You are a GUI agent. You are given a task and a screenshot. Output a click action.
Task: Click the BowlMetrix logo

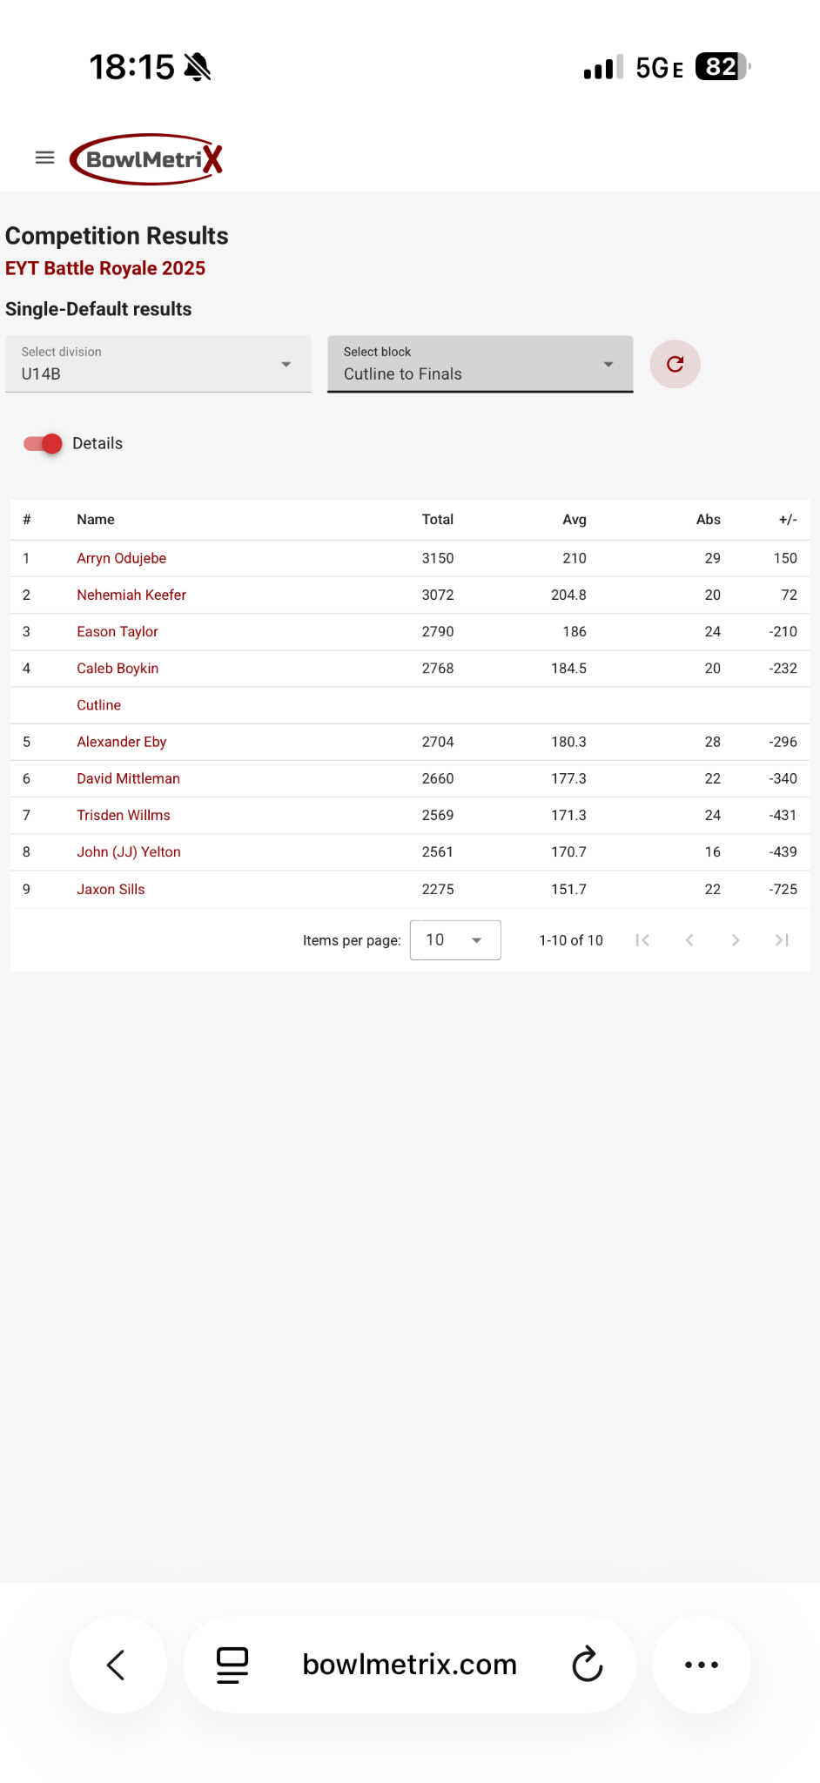tap(146, 159)
